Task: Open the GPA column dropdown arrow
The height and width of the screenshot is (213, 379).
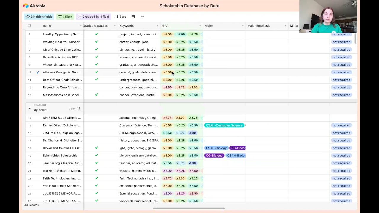Action: tap(200, 26)
